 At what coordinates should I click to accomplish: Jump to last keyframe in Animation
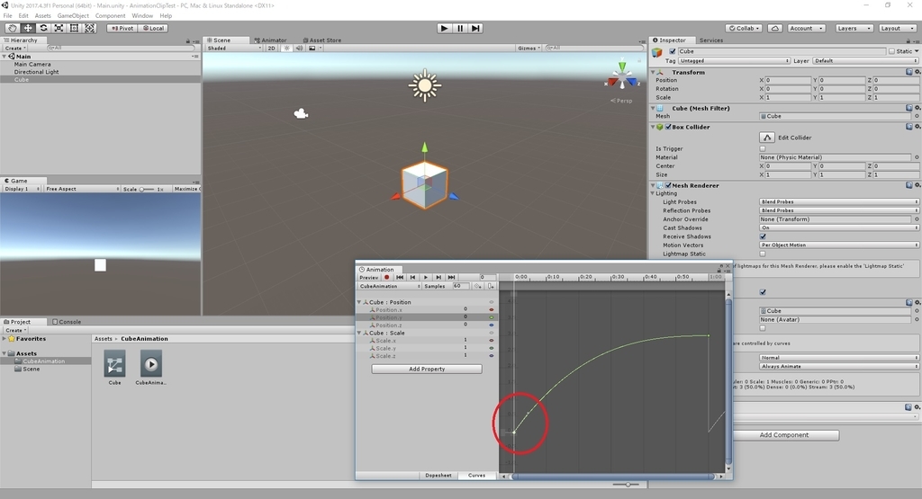(x=452, y=277)
